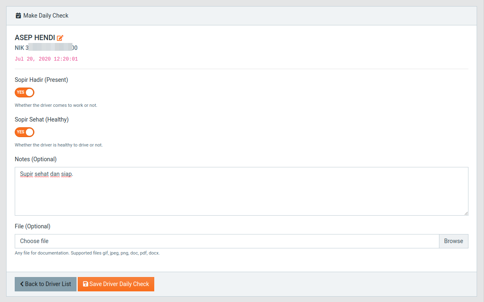Click the Notes textarea resize handle

(x=466, y=213)
